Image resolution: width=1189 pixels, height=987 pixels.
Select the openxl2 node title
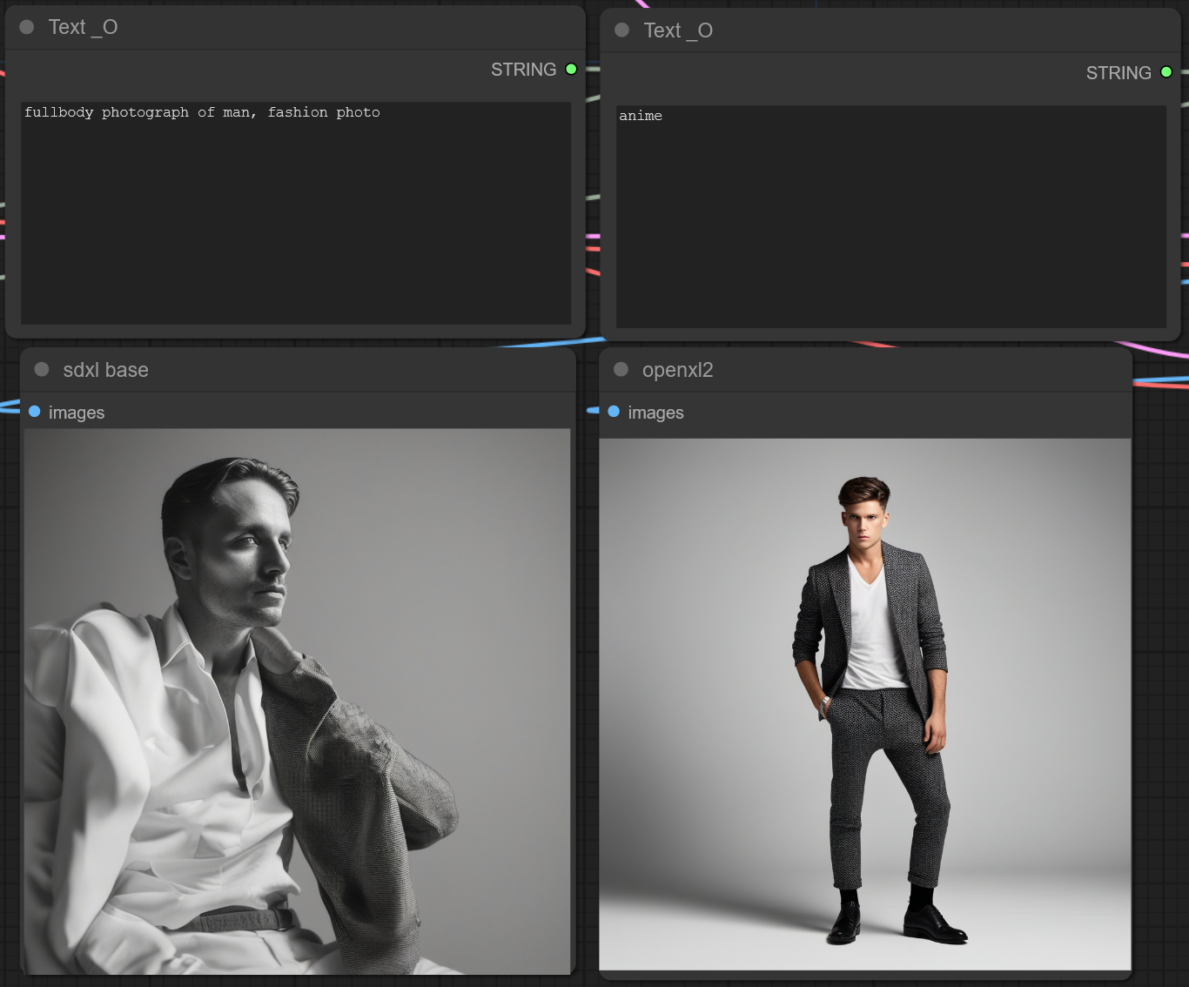pyautogui.click(x=677, y=370)
